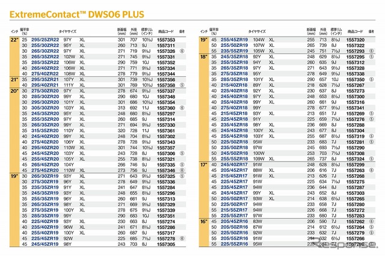Select tire size 285/30ZR20
This screenshot has width=385, height=256.
click(x=45, y=96)
